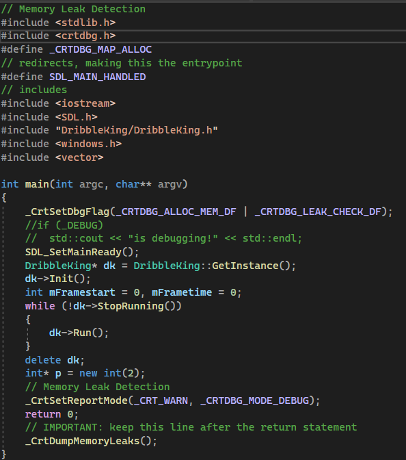406x460 pixels.
Task: Click the DribbleKing/DribbleKing.h include string
Action: coord(137,130)
